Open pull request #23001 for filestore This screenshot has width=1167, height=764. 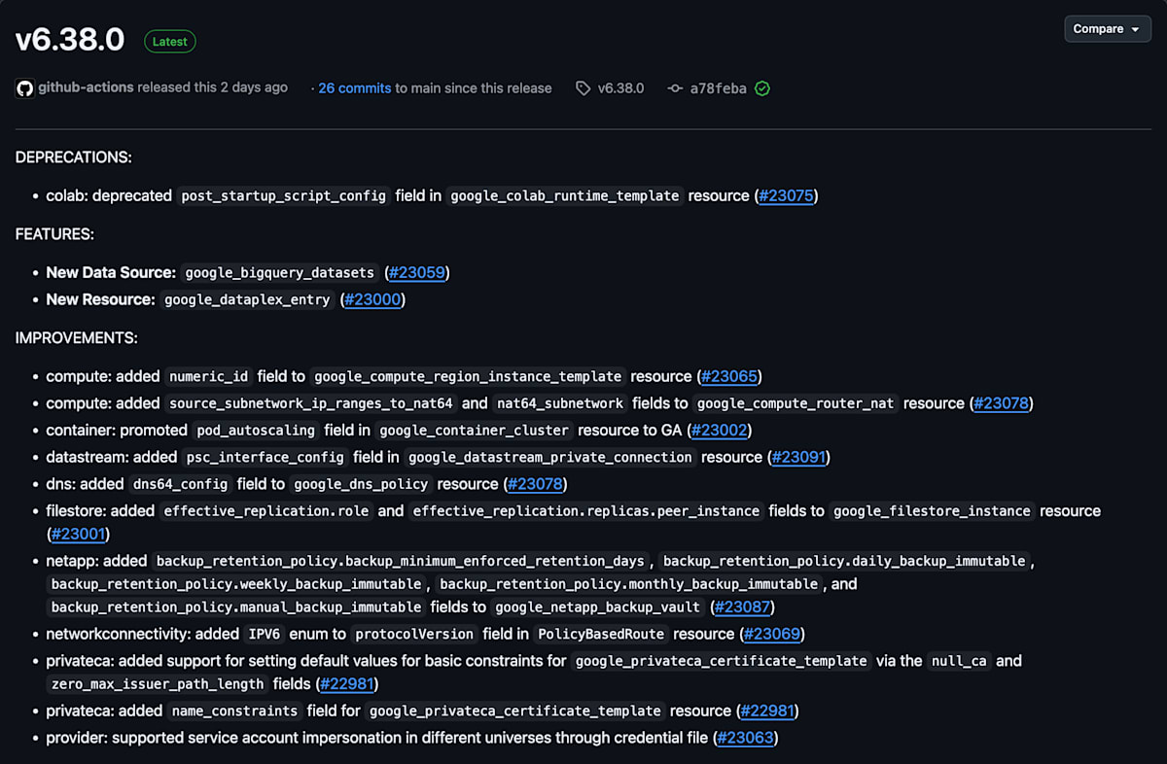pos(79,534)
